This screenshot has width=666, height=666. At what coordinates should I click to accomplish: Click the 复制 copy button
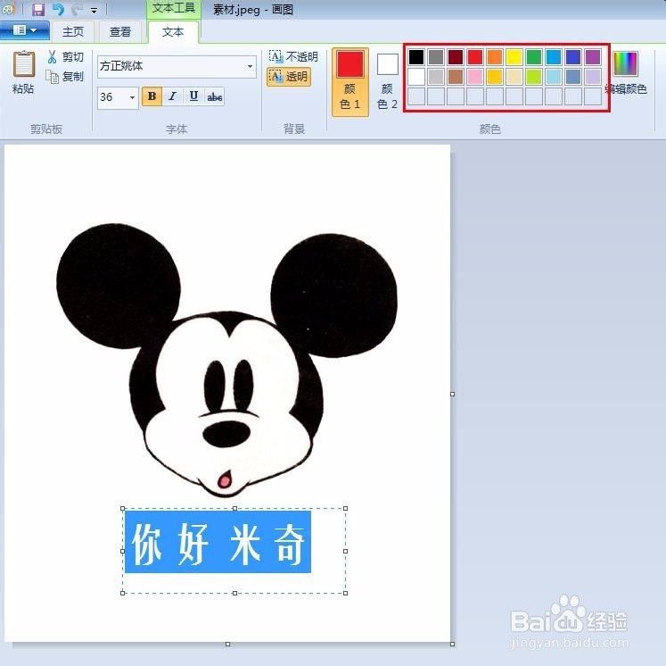[65, 77]
